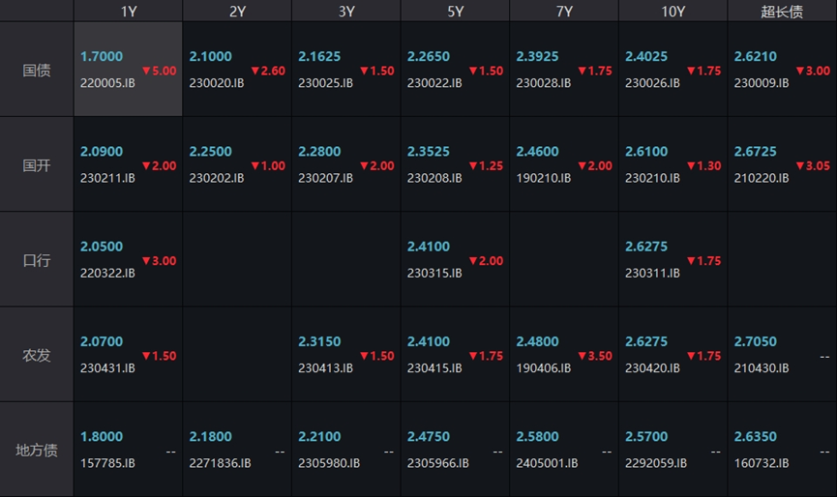This screenshot has height=497, width=837.
Task: Select the 国债 row label
Action: tap(37, 70)
